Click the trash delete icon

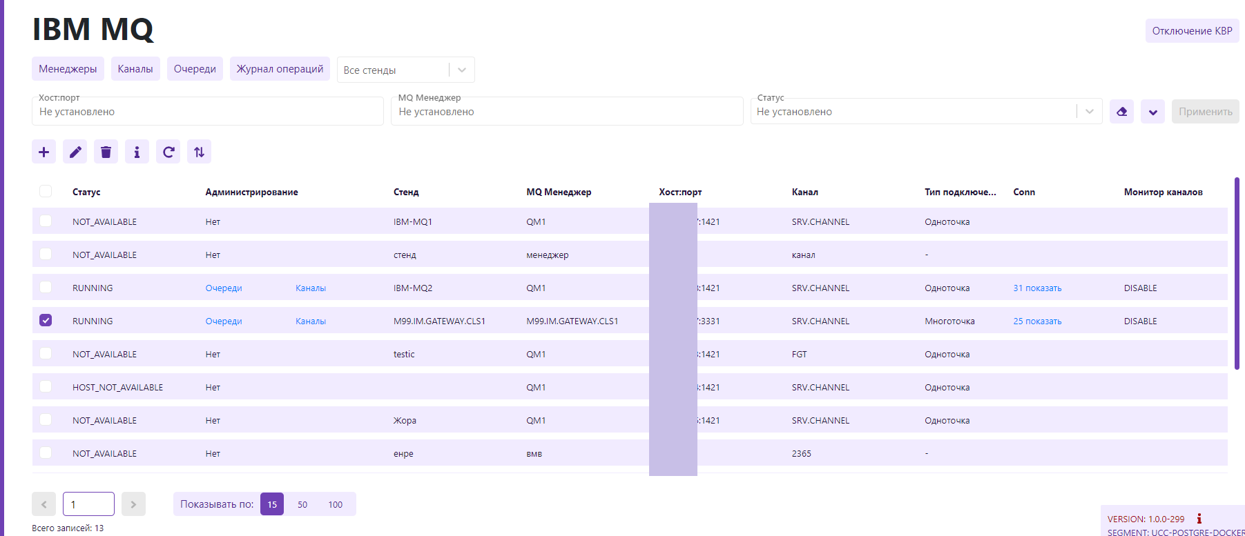pos(106,152)
